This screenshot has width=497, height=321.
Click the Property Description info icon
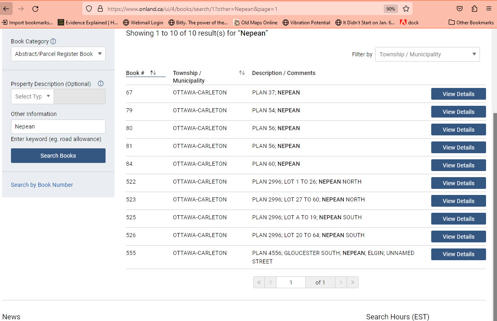101,83
